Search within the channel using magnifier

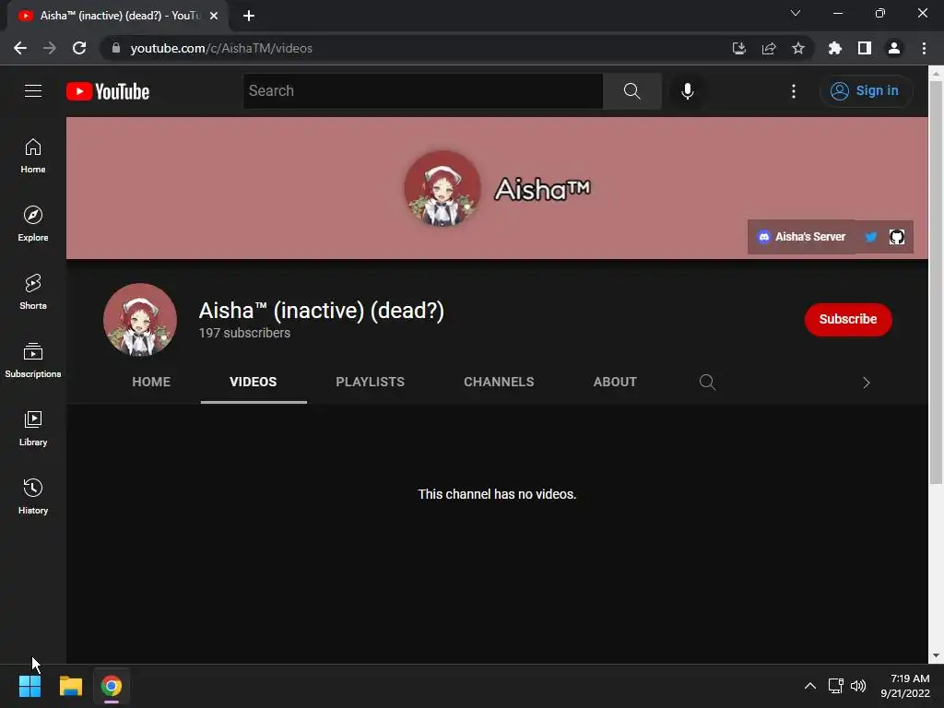[707, 383]
